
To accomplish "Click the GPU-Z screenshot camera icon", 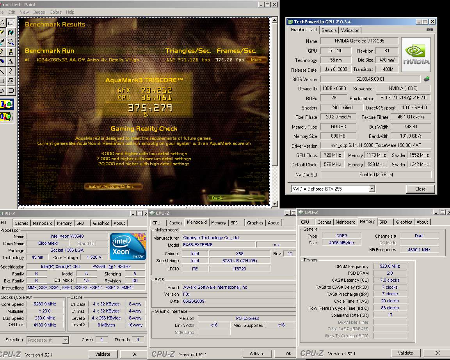I will tap(429, 30).
